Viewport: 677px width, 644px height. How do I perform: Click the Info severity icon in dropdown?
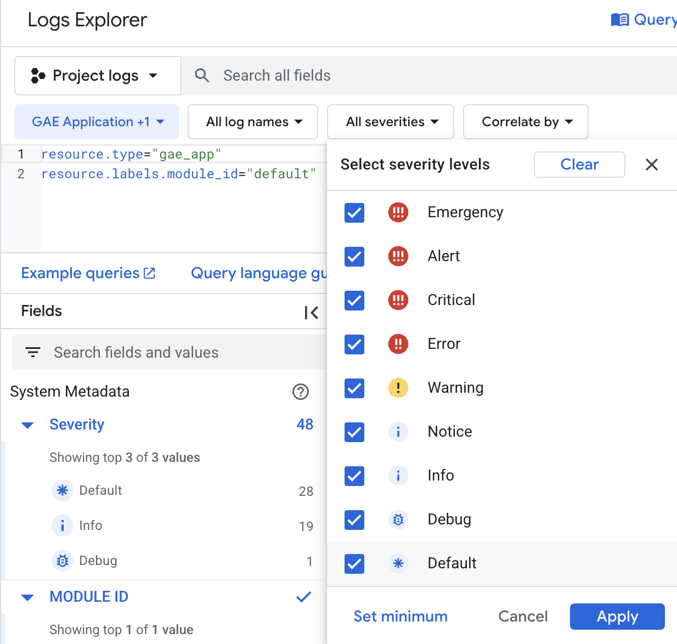pyautogui.click(x=398, y=476)
